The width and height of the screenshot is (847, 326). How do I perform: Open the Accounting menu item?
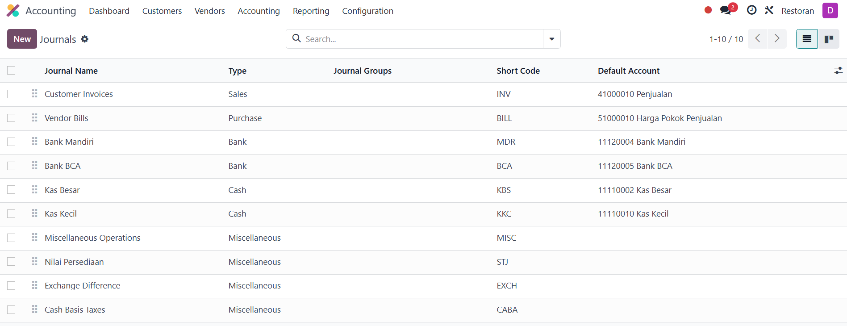(259, 11)
